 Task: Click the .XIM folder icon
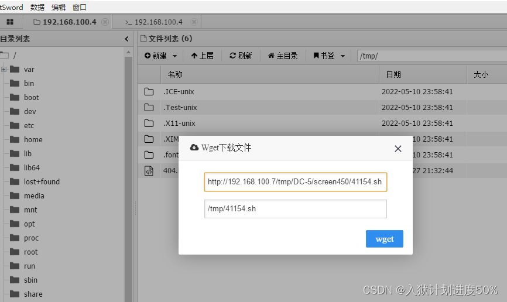(149, 139)
